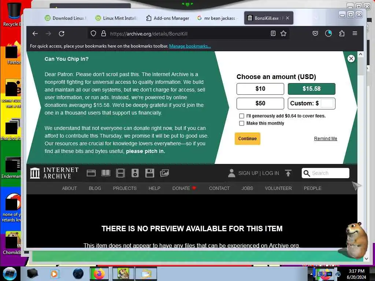
Task: Open the Internet Archive images icon
Action: pyautogui.click(x=164, y=173)
